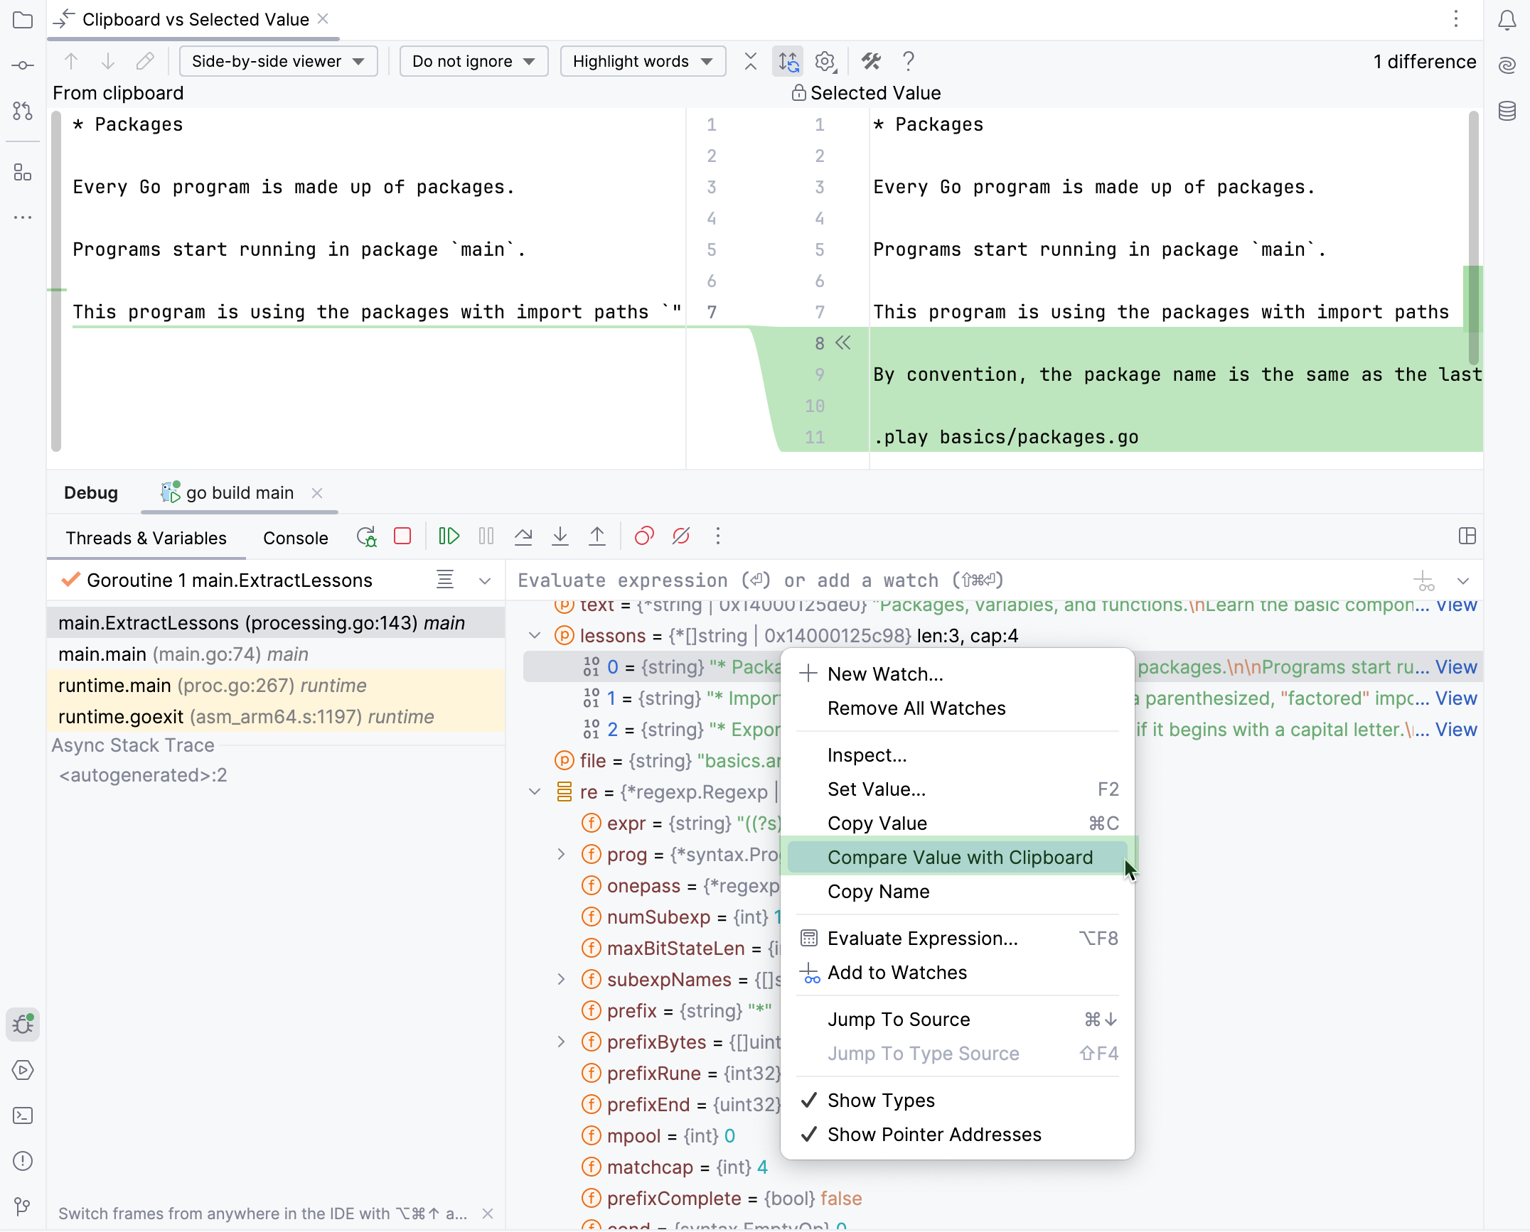
Task: Stop the running debug session
Action: [403, 536]
